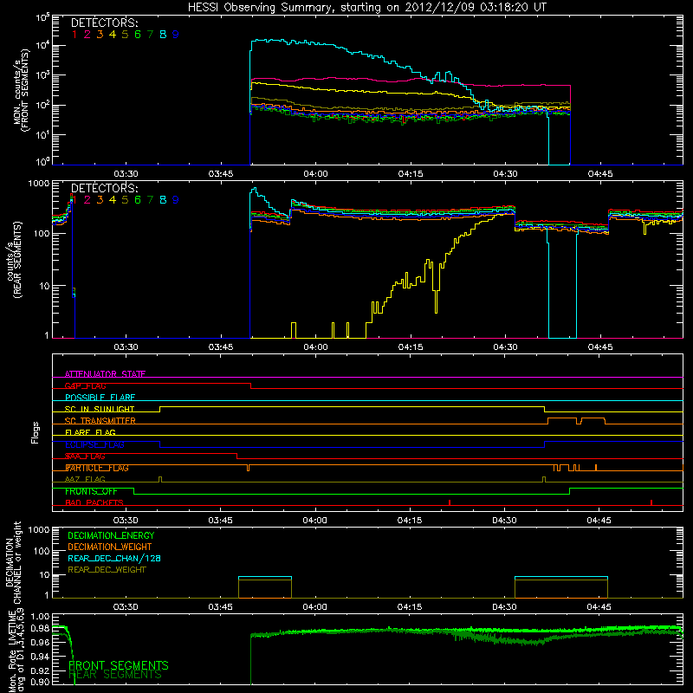This screenshot has height=693, width=693.
Task: Click DECIMATION CHANNEL or weight axis label
Action: pos(13,562)
